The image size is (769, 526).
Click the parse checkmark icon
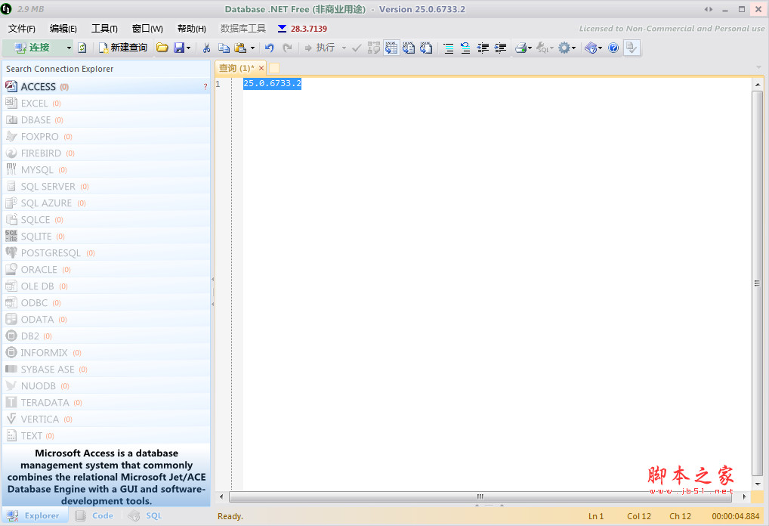pyautogui.click(x=357, y=48)
